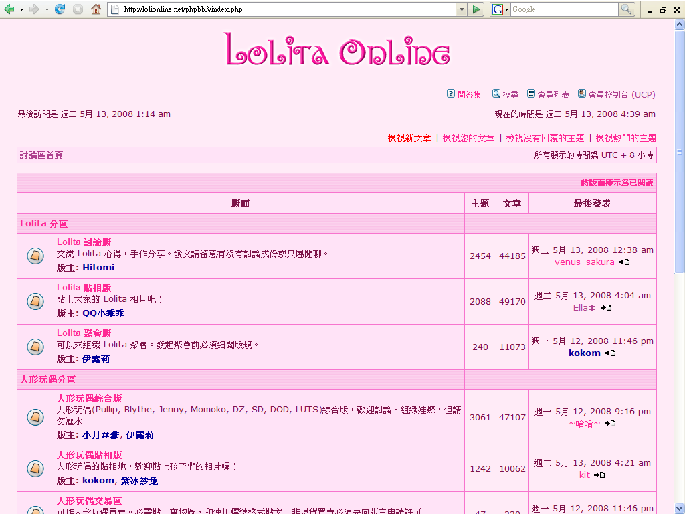Reload the page with the refresh icon
This screenshot has width=685, height=514.
point(60,9)
